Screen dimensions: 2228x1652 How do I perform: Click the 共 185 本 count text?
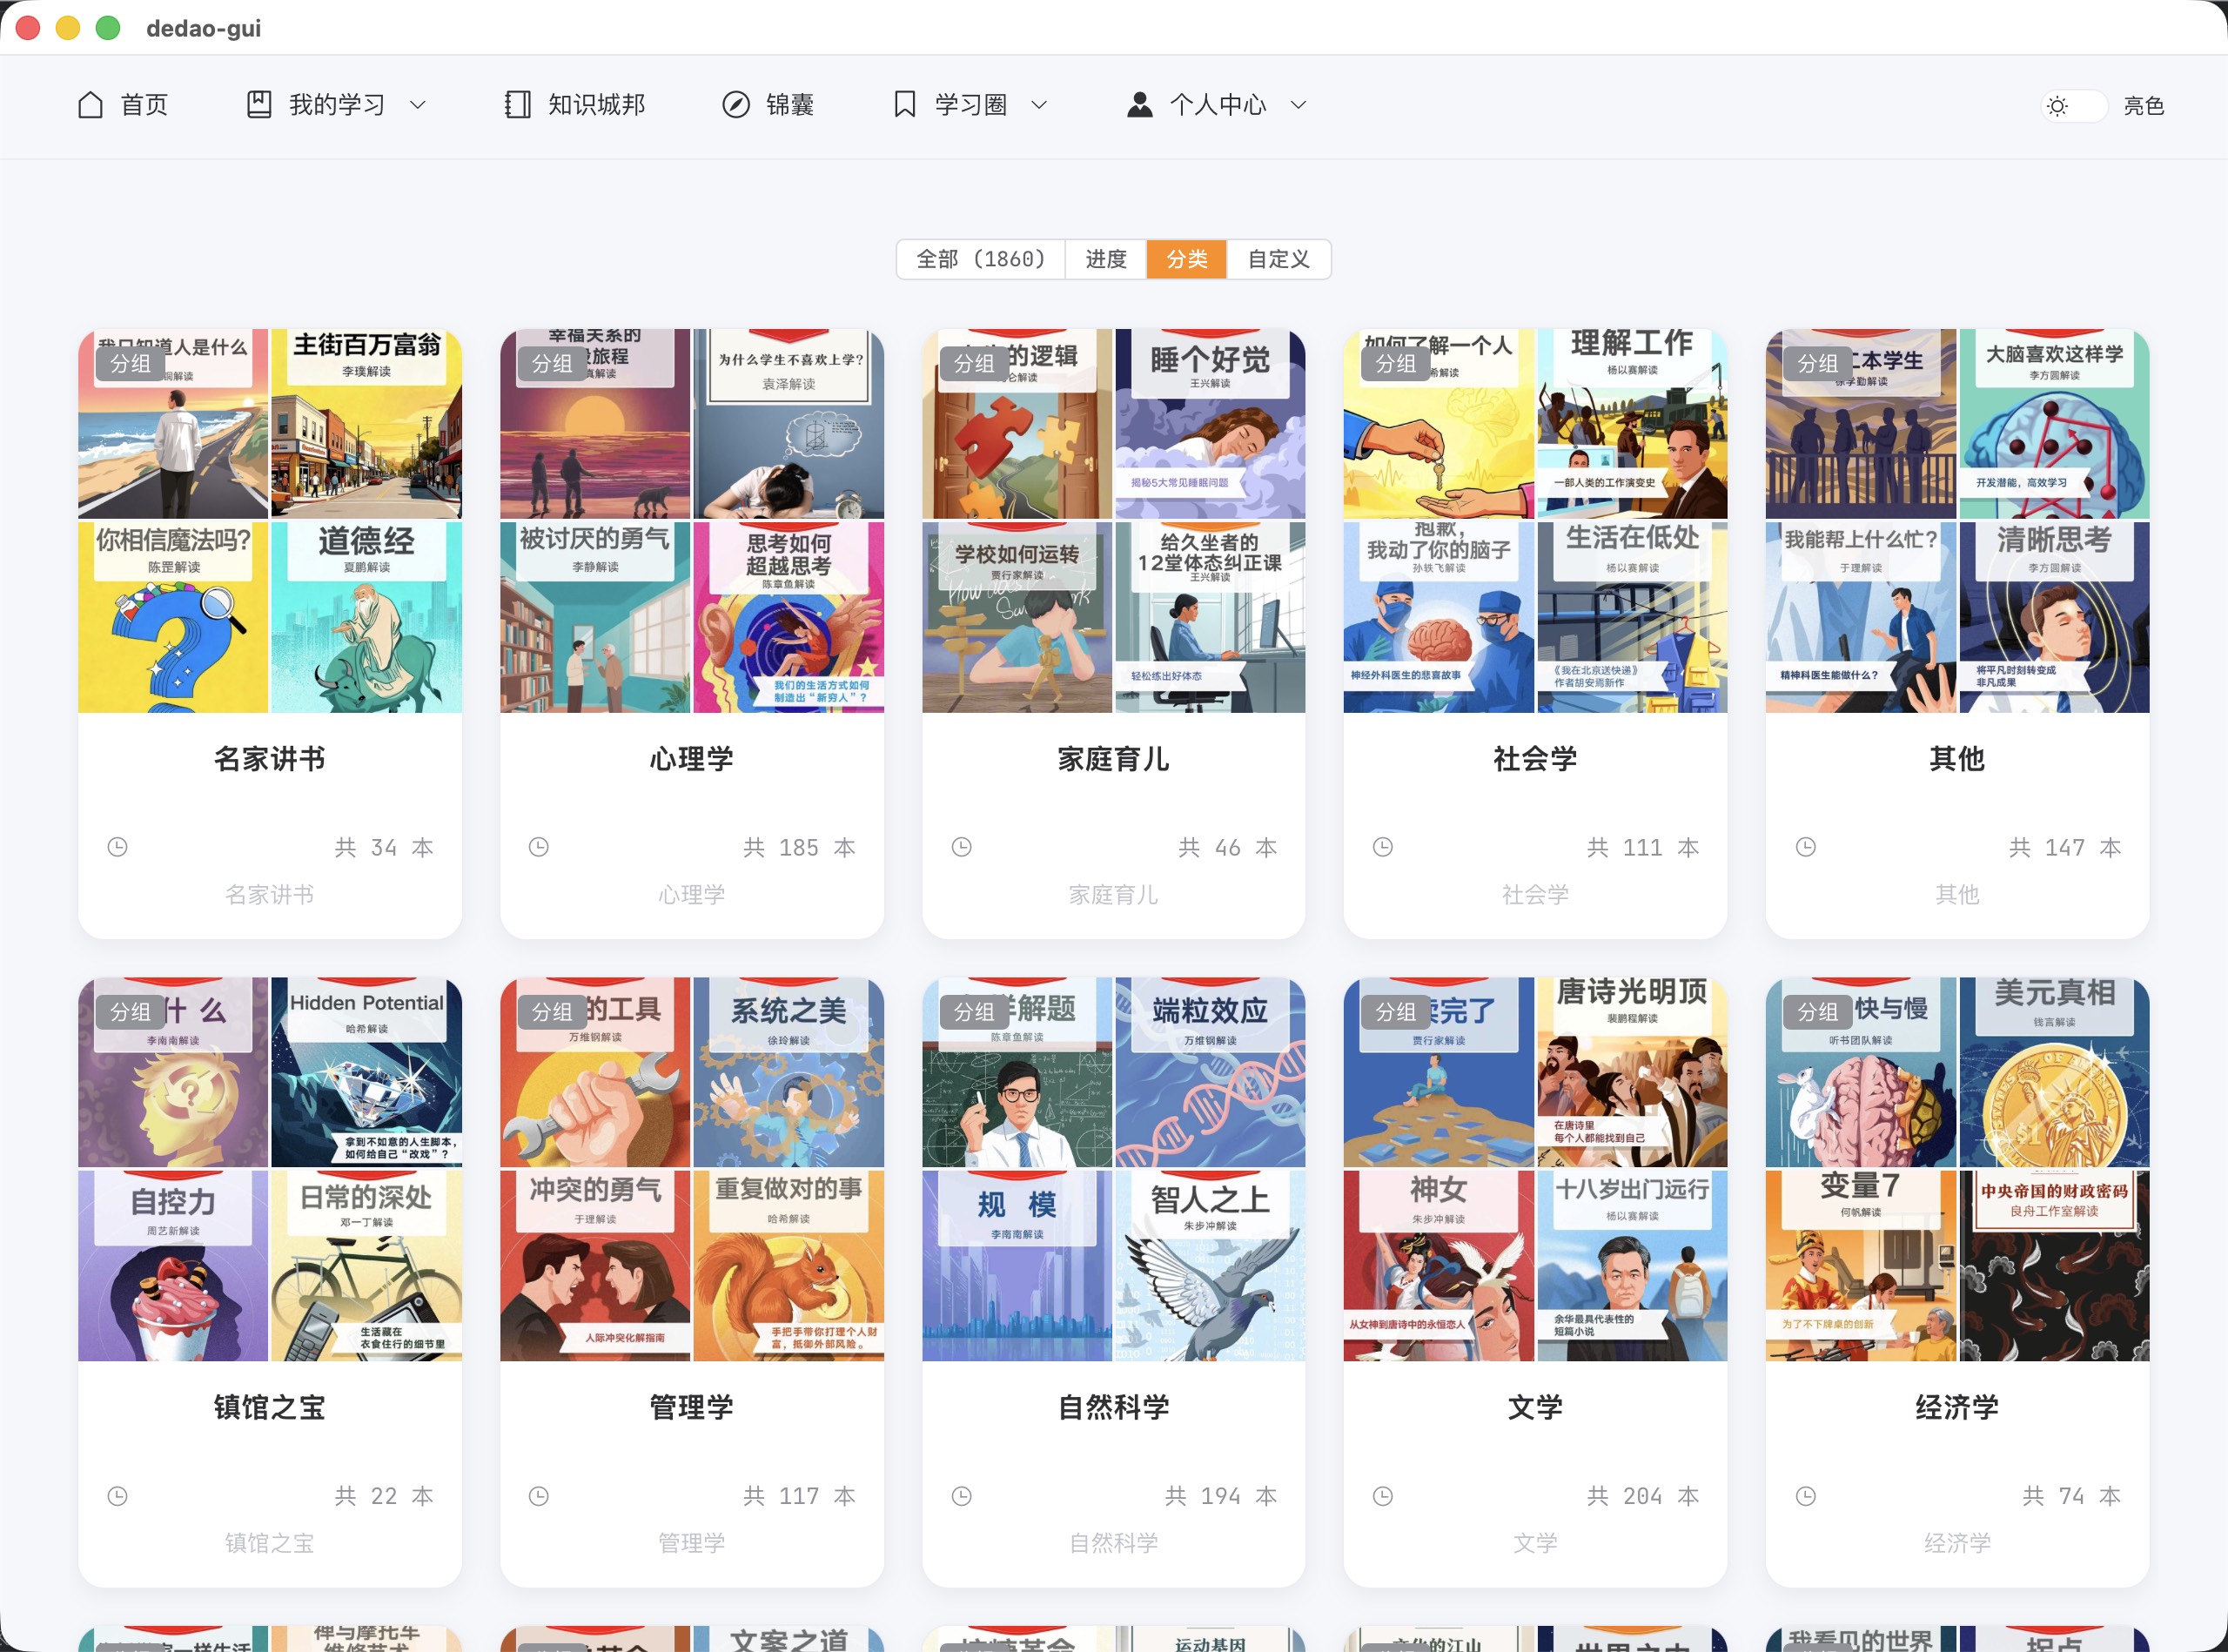click(x=799, y=848)
